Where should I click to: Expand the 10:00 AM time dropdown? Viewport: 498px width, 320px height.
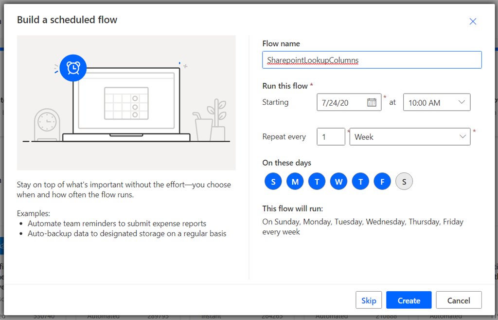437,102
